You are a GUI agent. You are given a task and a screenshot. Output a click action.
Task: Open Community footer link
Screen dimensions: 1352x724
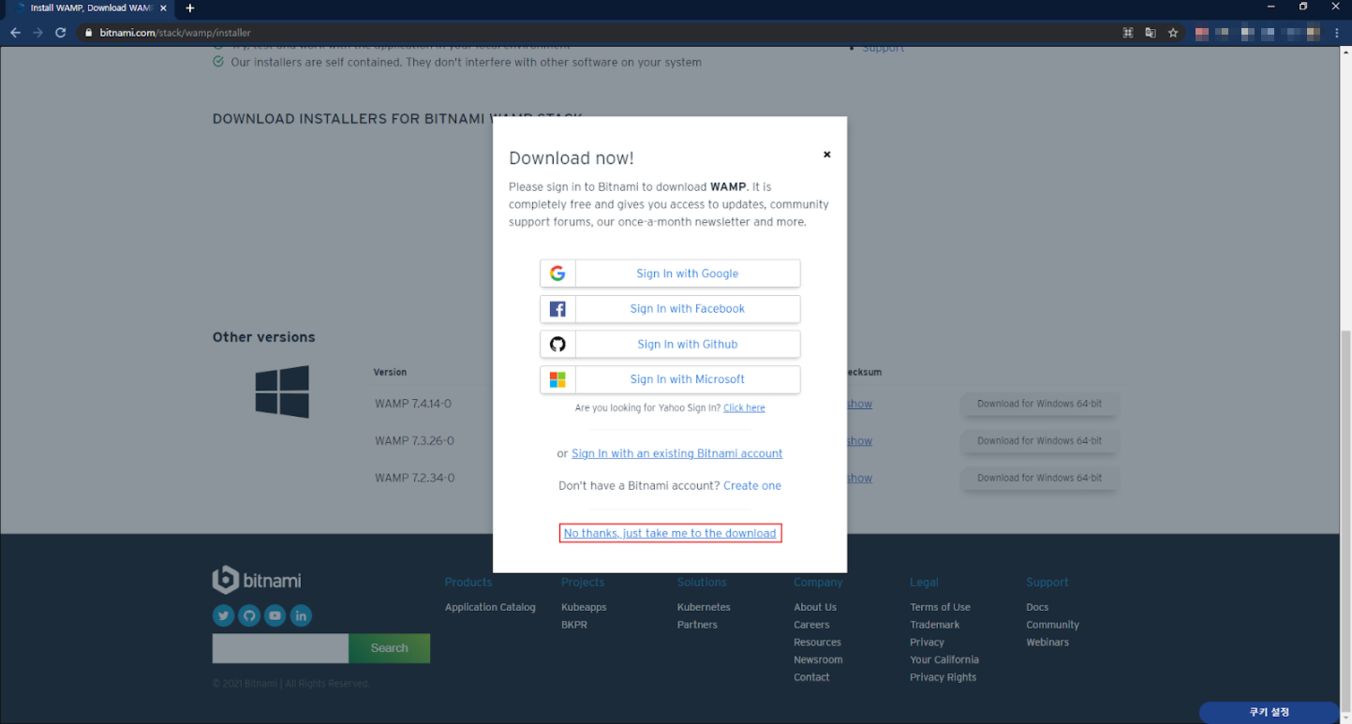(1052, 625)
